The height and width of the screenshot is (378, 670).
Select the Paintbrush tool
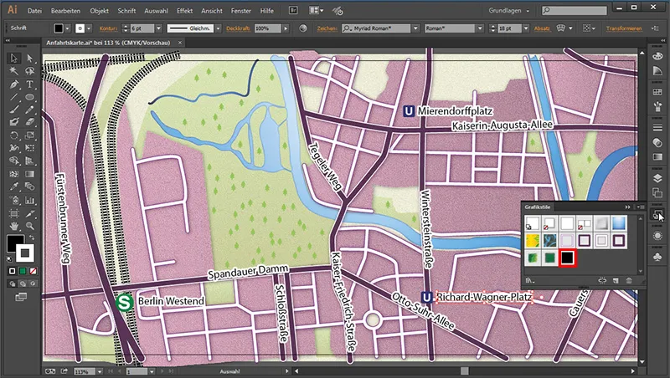pyautogui.click(x=14, y=110)
